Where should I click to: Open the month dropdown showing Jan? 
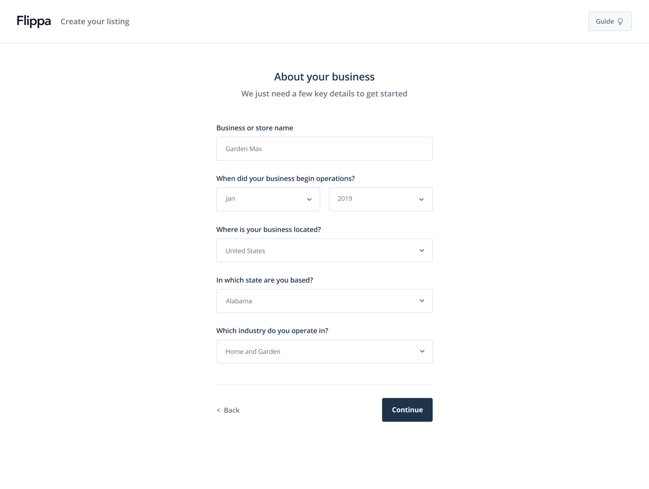click(x=264, y=199)
